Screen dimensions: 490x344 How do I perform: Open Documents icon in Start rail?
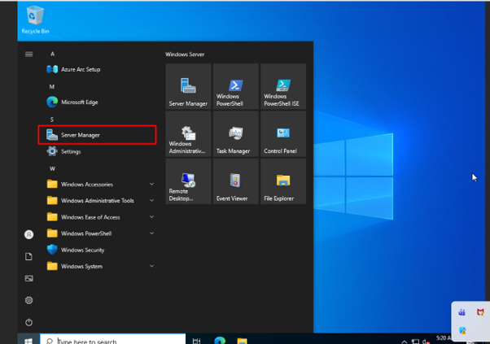tap(28, 257)
